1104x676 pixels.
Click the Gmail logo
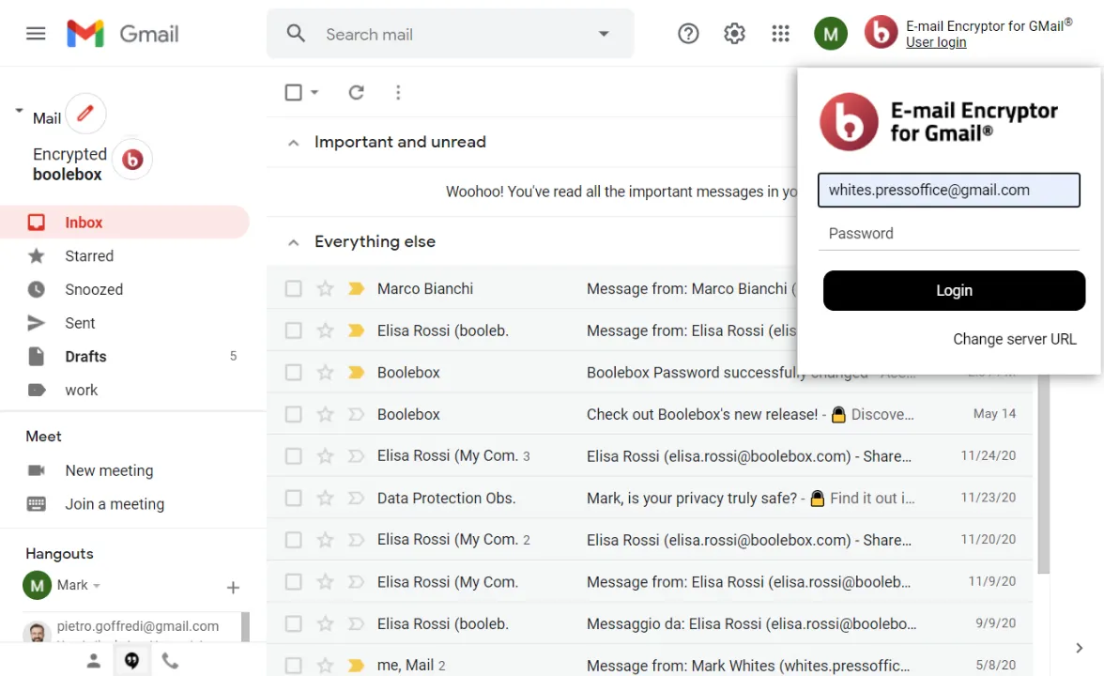[122, 33]
